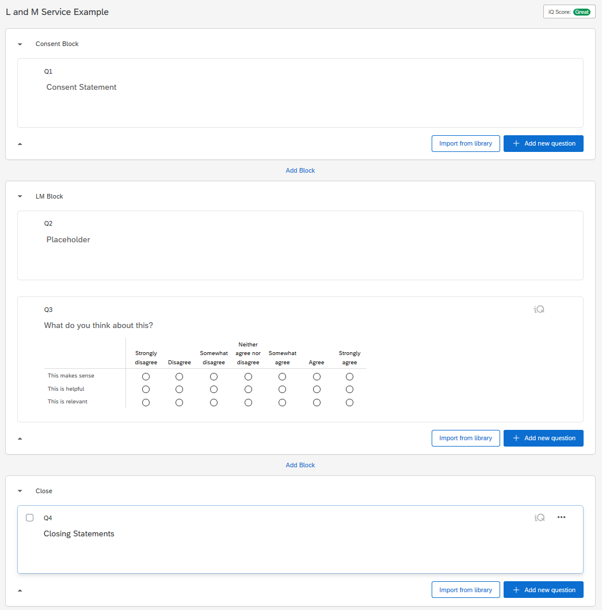The width and height of the screenshot is (602, 610).
Task: Click the iQ Score Great badge
Action: pos(569,12)
